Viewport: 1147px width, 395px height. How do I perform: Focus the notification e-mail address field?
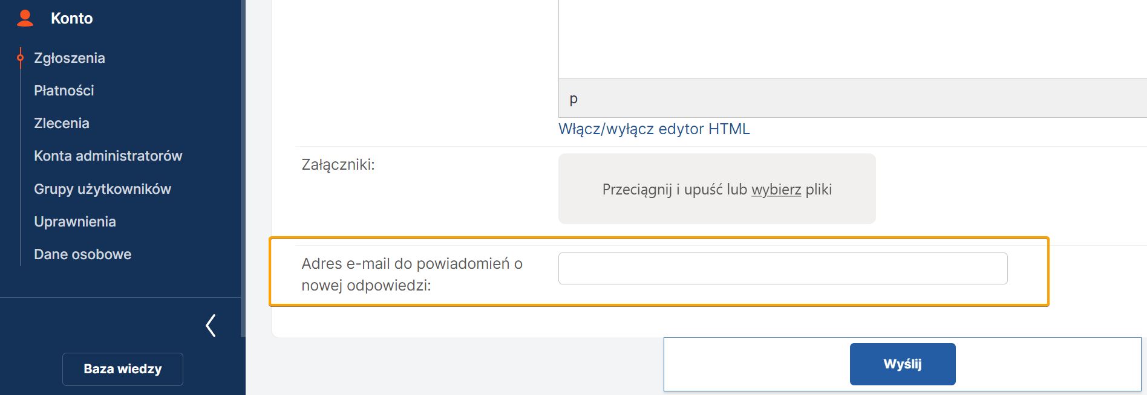(783, 268)
